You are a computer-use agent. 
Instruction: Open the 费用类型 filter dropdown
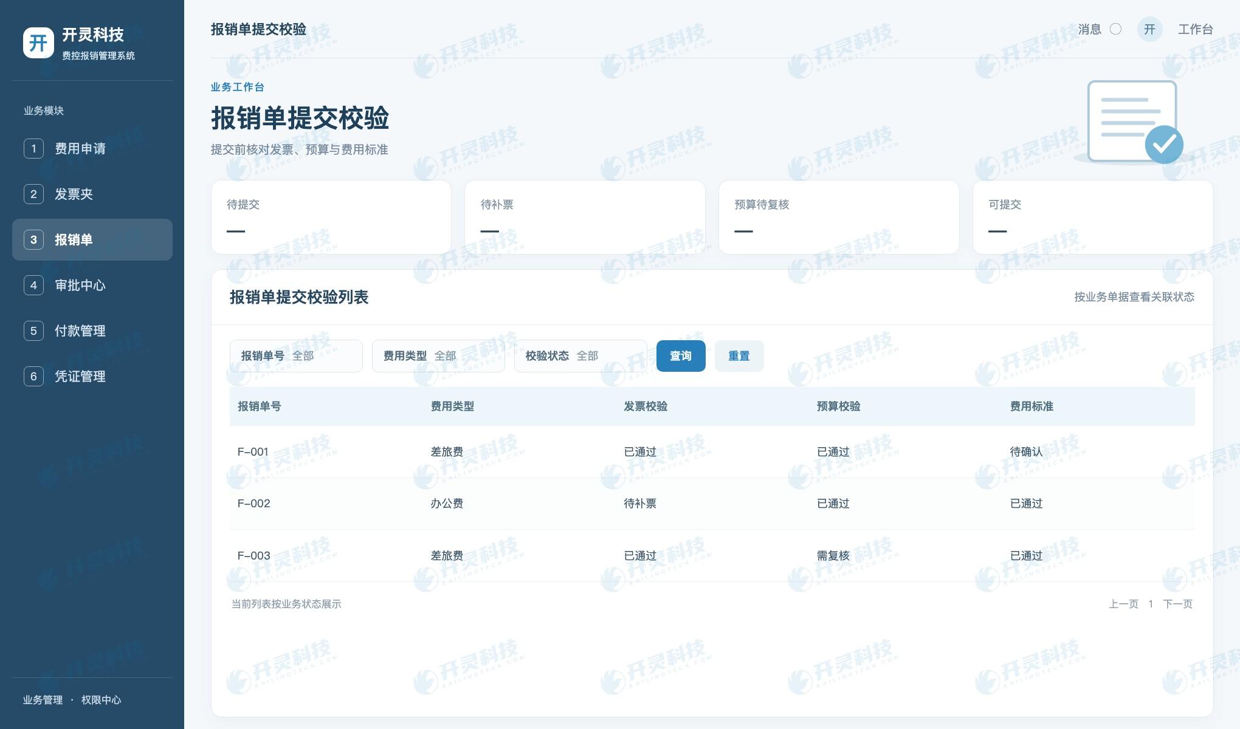click(x=438, y=356)
